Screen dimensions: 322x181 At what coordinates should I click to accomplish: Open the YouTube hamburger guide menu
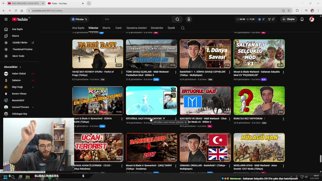pos(6,19)
